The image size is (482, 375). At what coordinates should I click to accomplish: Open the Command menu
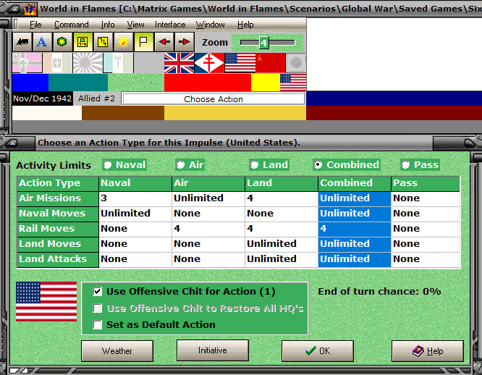(x=72, y=25)
